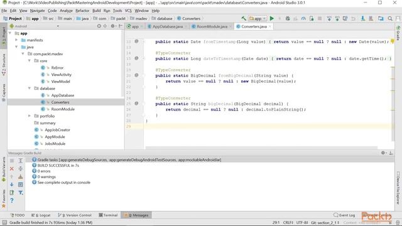The image size is (402, 226).
Task: Open the Event Log
Action: pos(344,215)
